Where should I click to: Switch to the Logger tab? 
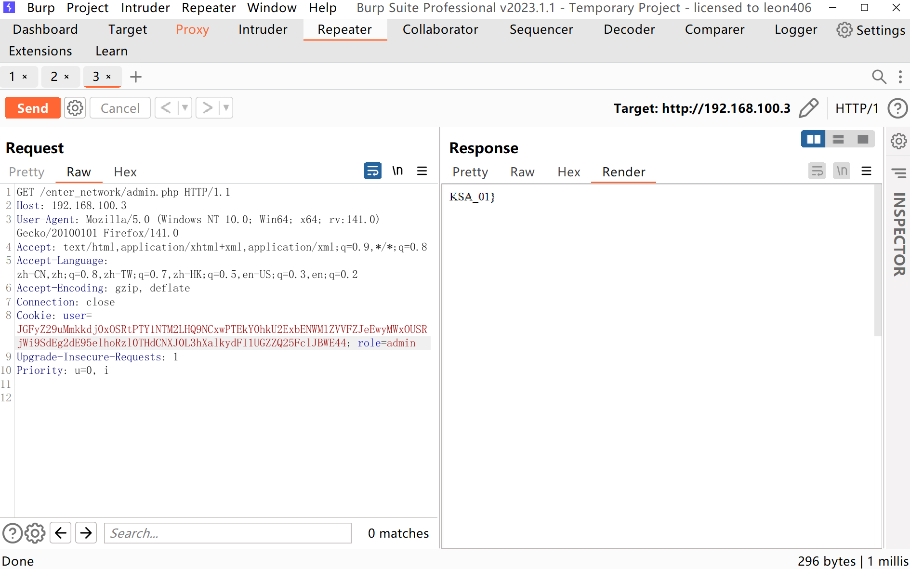pyautogui.click(x=796, y=29)
